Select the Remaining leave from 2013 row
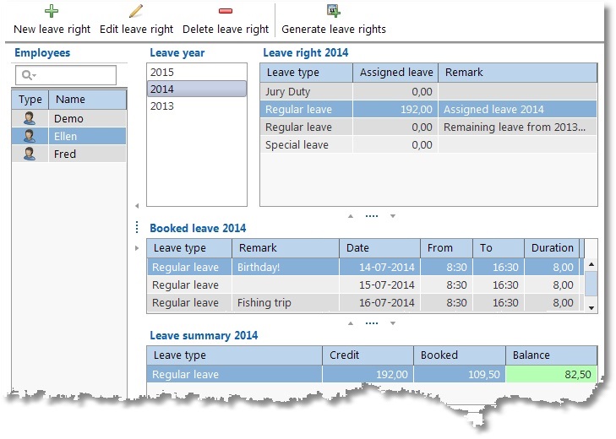The image size is (616, 439). tap(428, 127)
